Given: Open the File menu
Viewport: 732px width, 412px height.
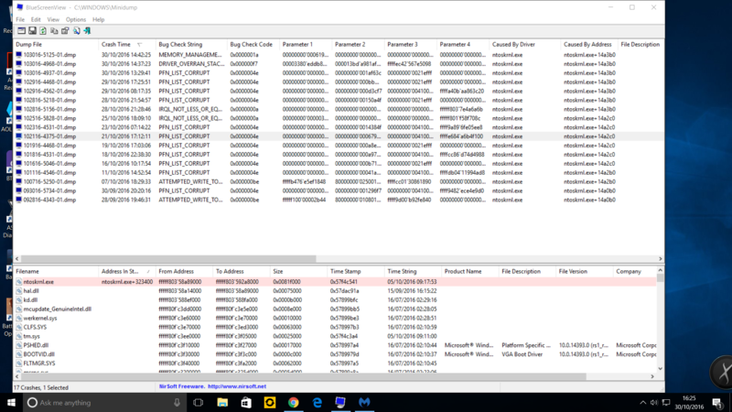Looking at the screenshot, I should (20, 19).
